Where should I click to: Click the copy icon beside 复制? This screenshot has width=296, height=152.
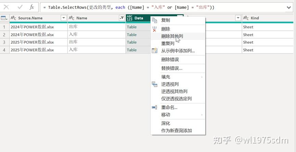pos(154,20)
